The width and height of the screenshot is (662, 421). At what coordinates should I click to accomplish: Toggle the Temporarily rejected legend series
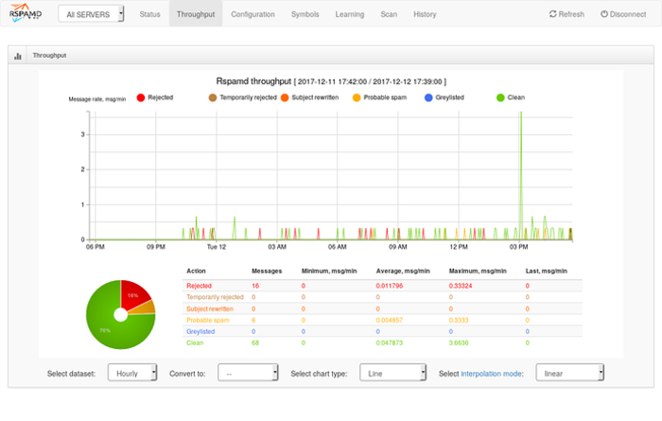(213, 97)
